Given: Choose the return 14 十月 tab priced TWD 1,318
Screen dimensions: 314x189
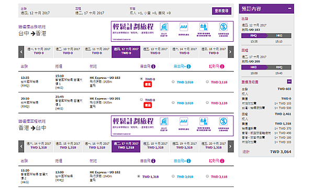Looking at the screenshot, I should click(x=39, y=146).
